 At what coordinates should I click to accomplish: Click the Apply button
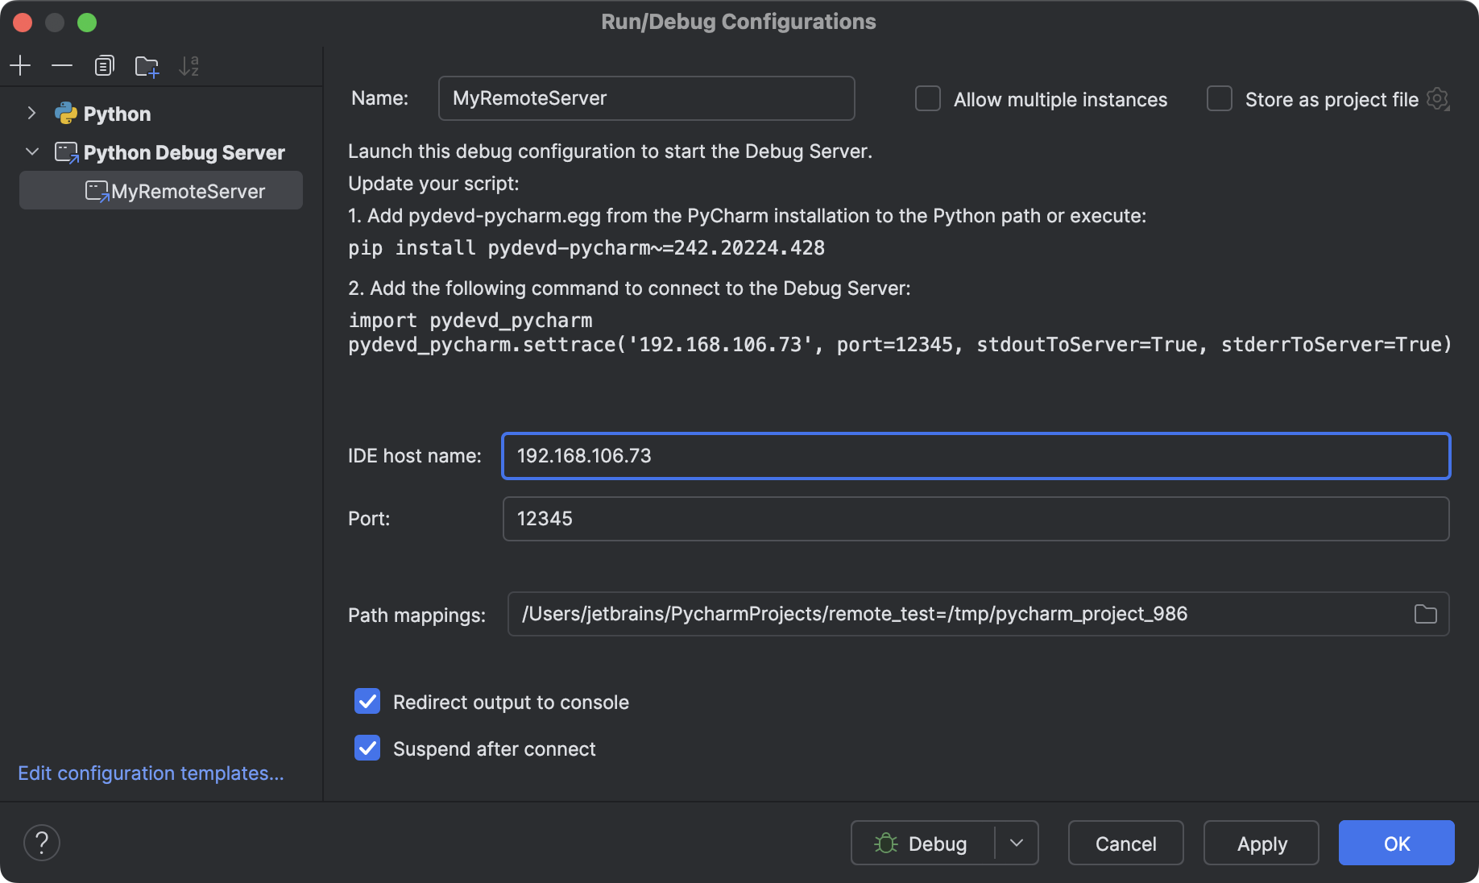1261,843
